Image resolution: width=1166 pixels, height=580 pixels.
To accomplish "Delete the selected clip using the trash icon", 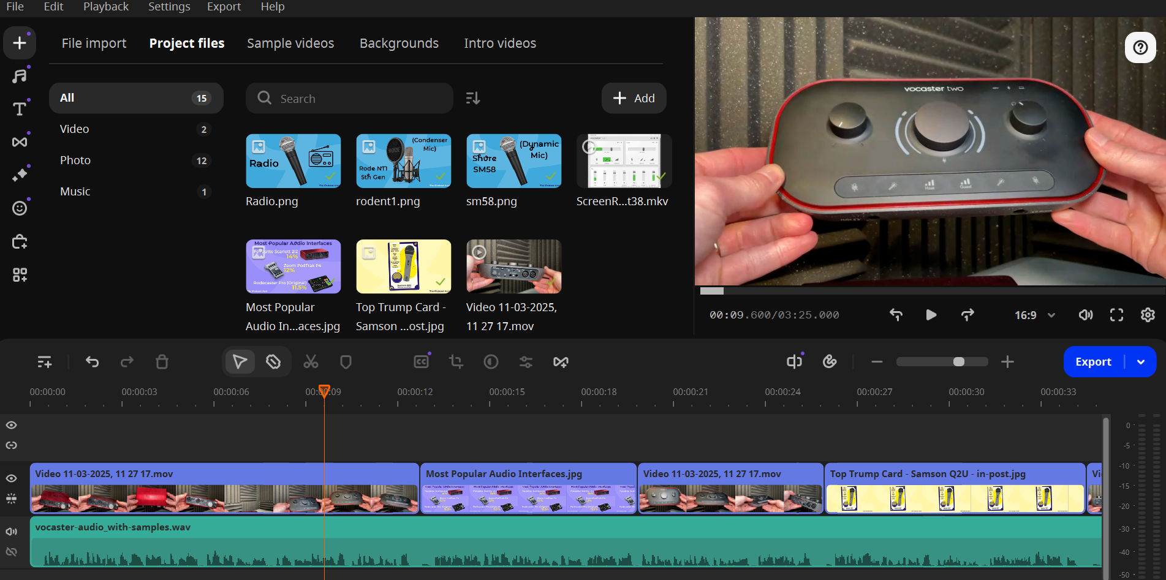I will [162, 362].
